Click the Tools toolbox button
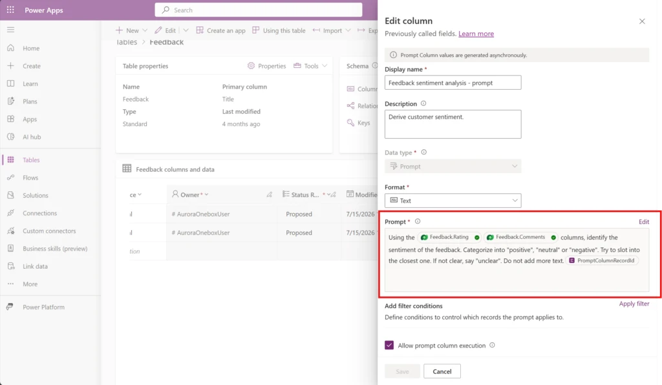Viewport: 662px width, 385px height. point(306,66)
